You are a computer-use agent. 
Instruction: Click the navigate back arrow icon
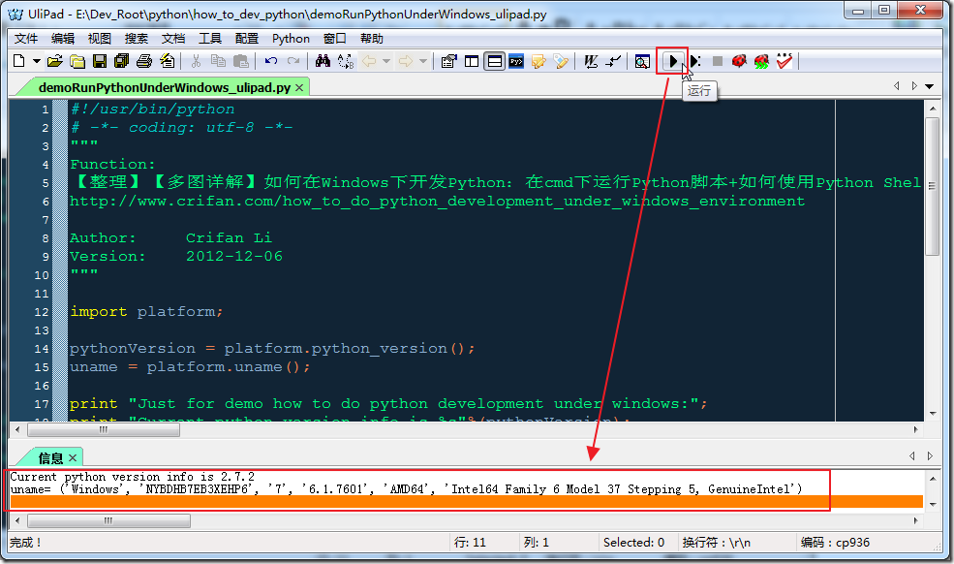click(x=369, y=61)
